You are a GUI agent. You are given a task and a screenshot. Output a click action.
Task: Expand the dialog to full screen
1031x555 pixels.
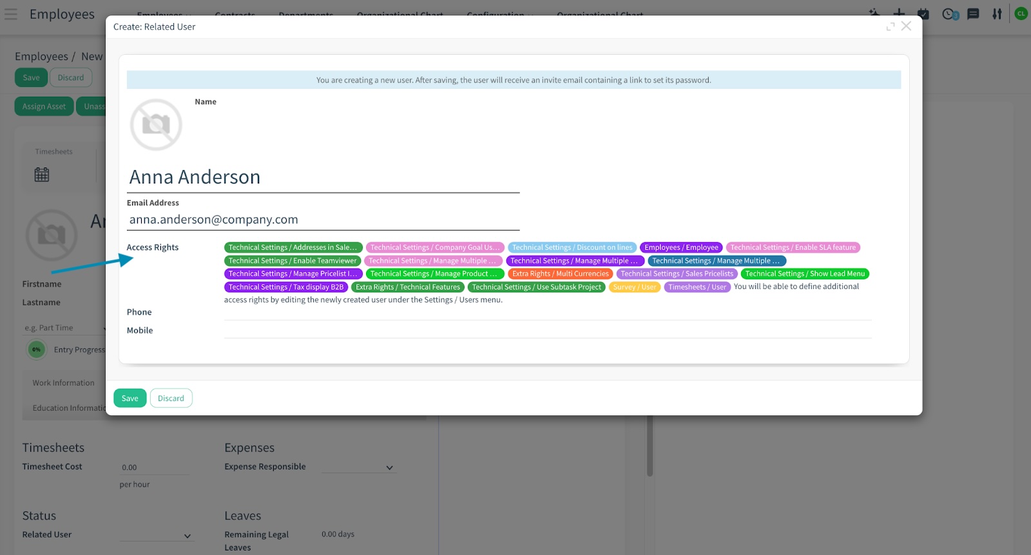pyautogui.click(x=891, y=26)
